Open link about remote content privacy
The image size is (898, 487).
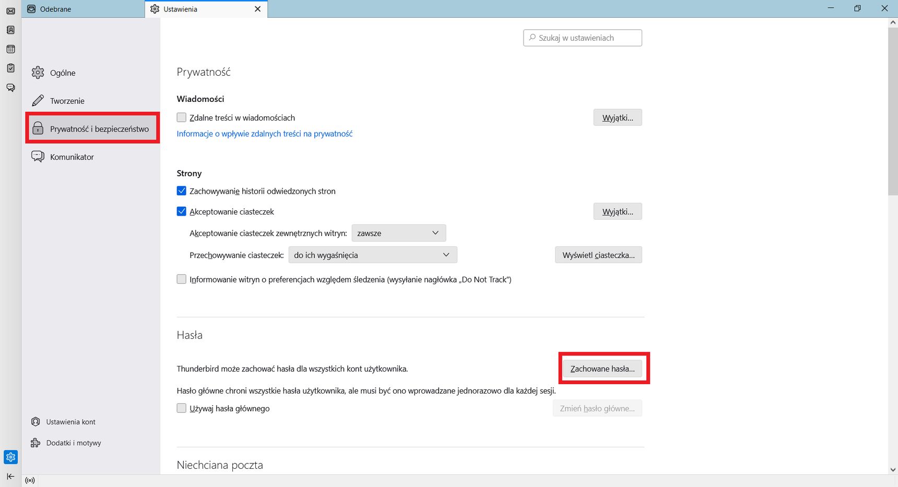click(265, 134)
